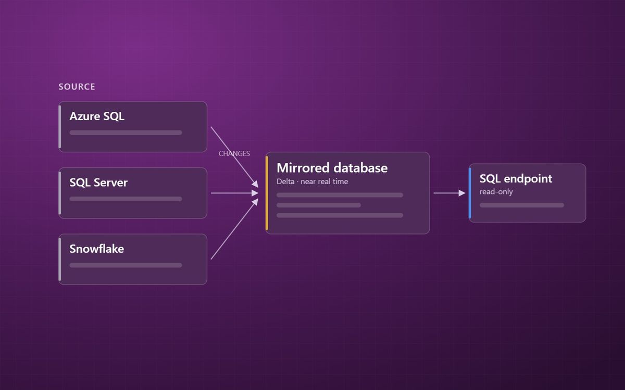
Task: Open the SQL endpoint card
Action: [527, 193]
